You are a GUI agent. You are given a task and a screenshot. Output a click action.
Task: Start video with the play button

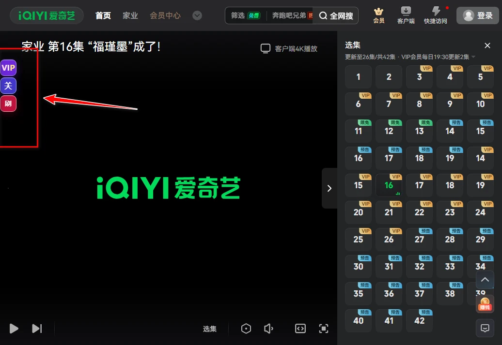point(14,329)
